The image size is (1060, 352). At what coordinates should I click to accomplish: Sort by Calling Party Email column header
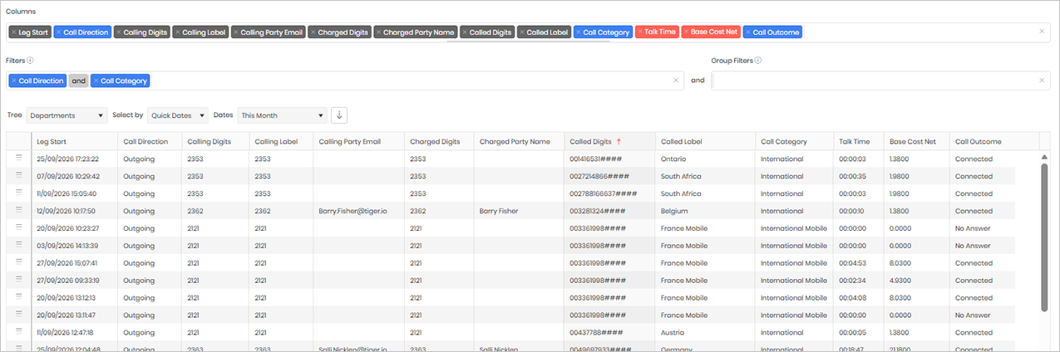[358, 141]
